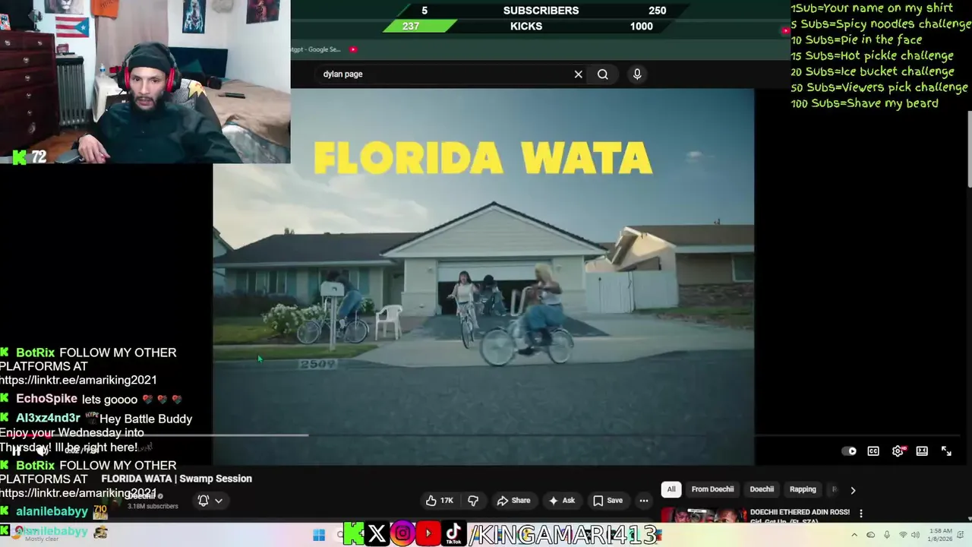
Task: Open the Share dialog
Action: 513,500
